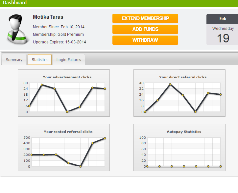Viewport: 238px width, 193px height.
Task: Click the calendar day number 19
Action: tap(223, 38)
